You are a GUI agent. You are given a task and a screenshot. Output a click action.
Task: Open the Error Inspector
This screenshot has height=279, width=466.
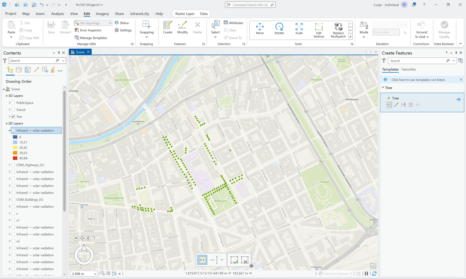[88, 30]
